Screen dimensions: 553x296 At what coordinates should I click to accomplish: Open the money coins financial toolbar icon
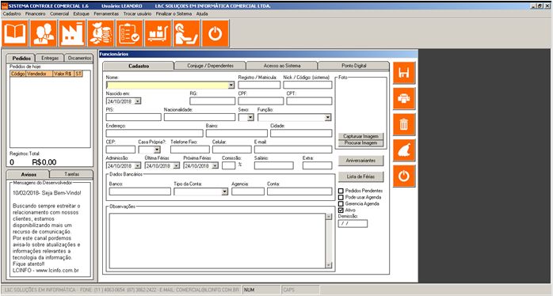tap(101, 33)
